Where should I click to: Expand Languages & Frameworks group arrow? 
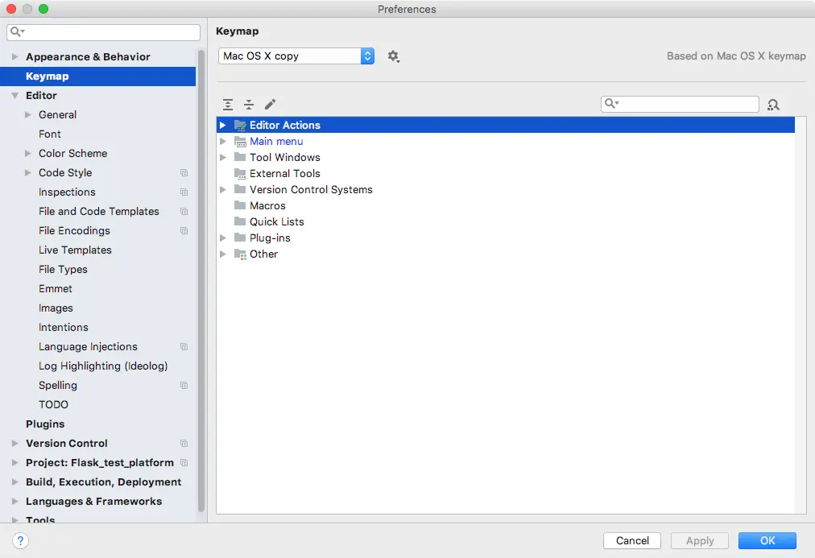(x=15, y=501)
